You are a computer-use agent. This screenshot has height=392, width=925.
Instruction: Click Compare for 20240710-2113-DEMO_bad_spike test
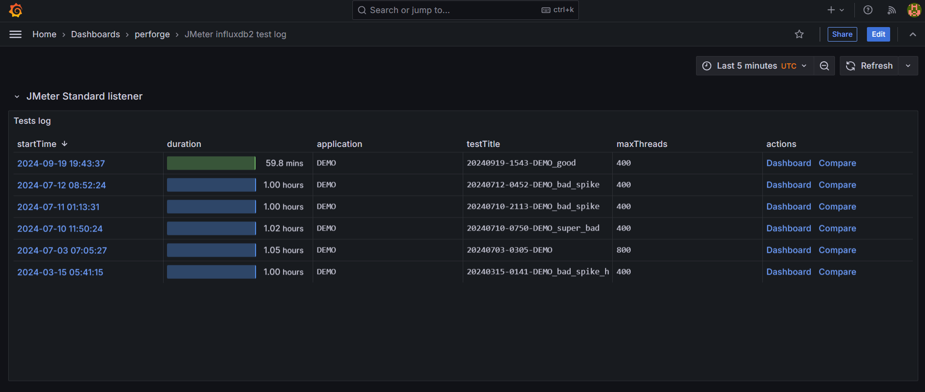pyautogui.click(x=837, y=207)
